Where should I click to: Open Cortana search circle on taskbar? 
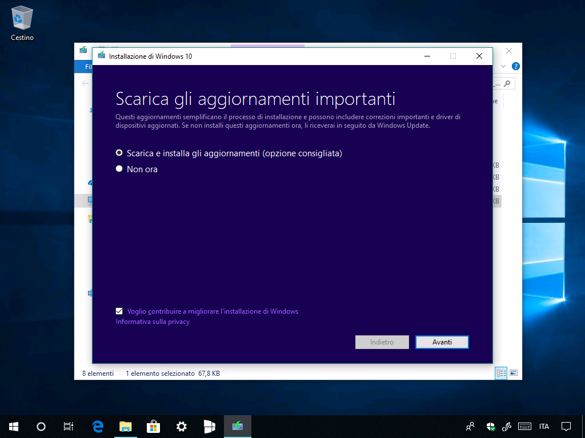tap(41, 427)
